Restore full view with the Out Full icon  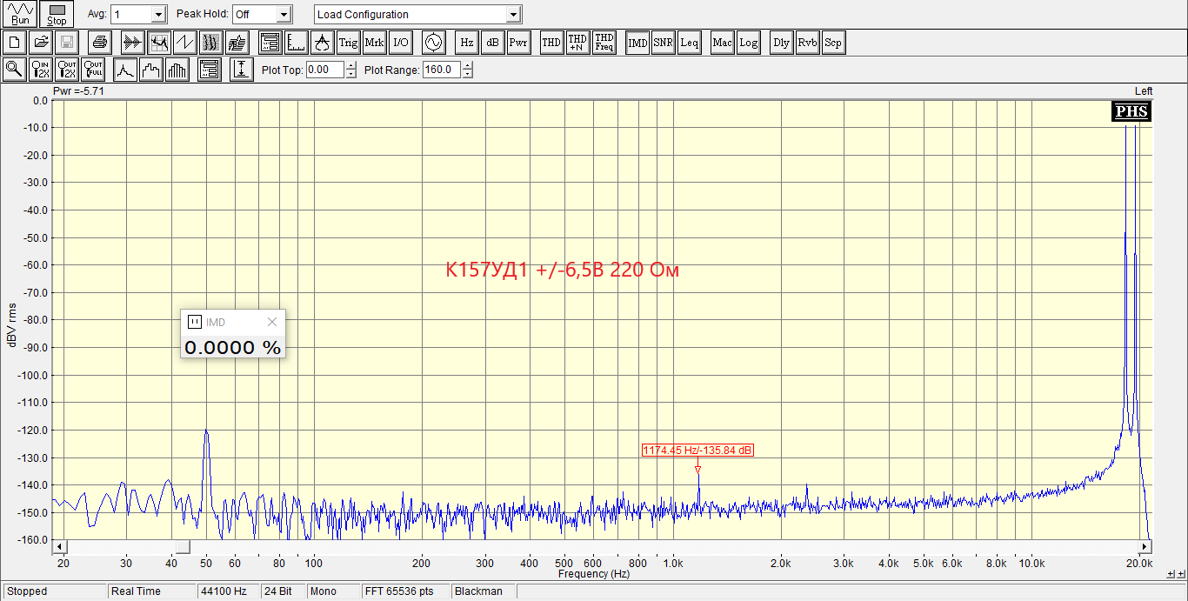92,69
